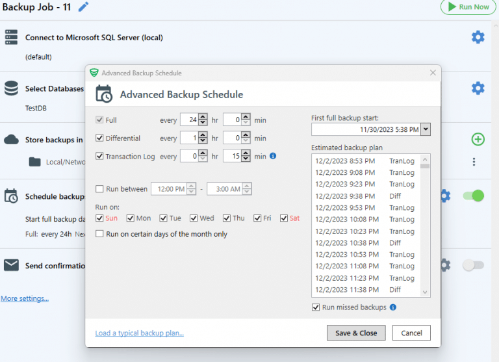Uncheck the Sun day checkbox

(x=99, y=218)
